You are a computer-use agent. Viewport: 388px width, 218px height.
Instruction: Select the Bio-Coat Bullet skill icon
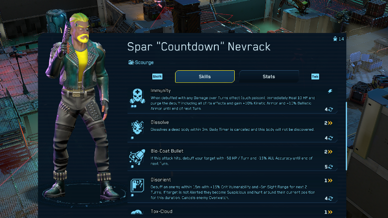[x=137, y=157]
